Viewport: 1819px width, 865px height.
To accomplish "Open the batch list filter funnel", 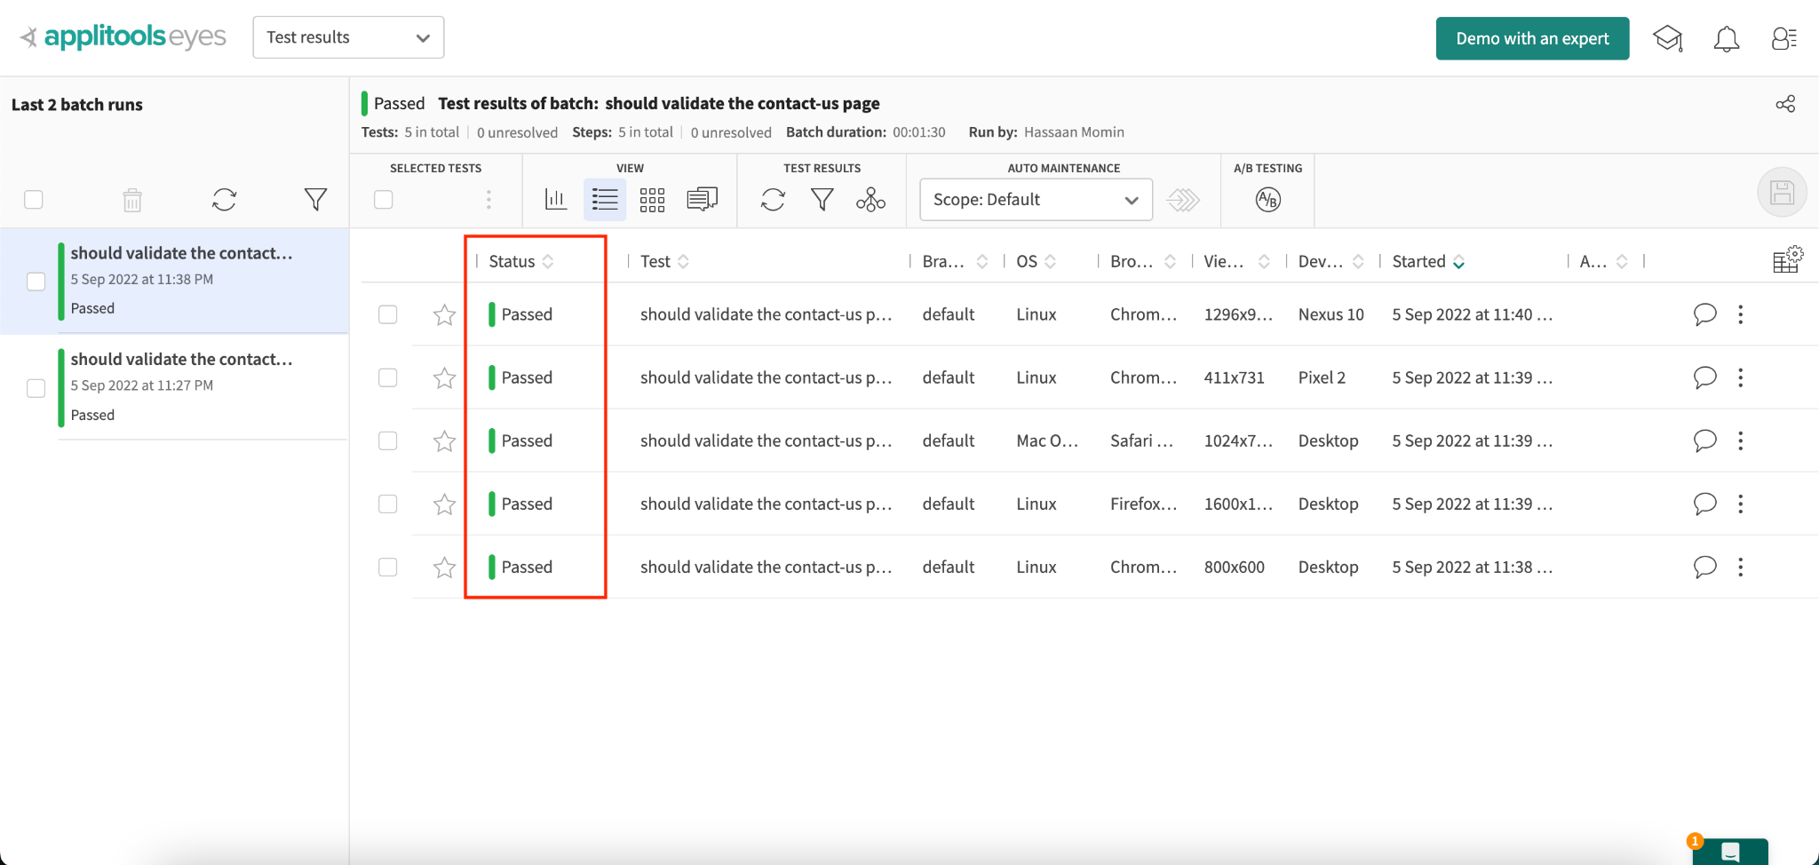I will [315, 200].
